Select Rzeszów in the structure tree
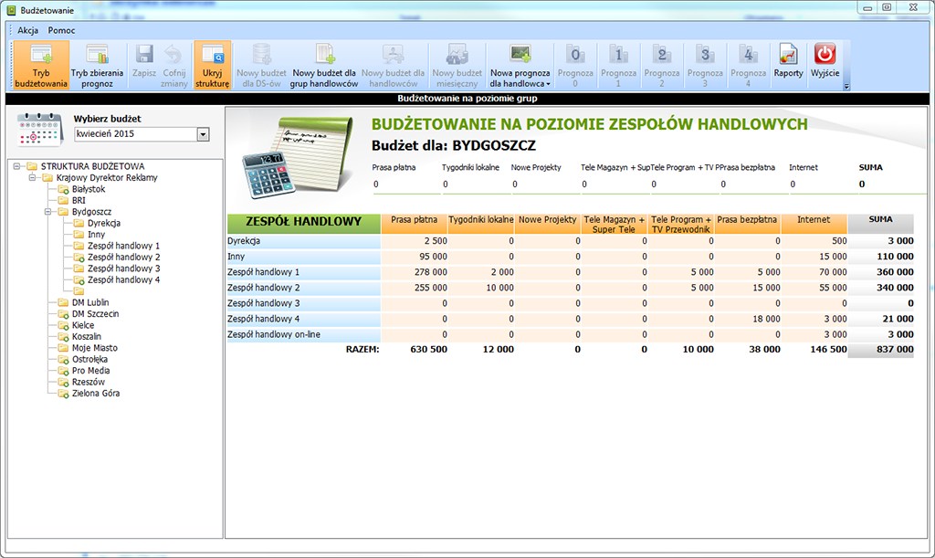 89,382
